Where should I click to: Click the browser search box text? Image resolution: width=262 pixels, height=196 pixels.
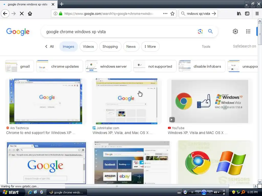pyautogui.click(x=198, y=14)
